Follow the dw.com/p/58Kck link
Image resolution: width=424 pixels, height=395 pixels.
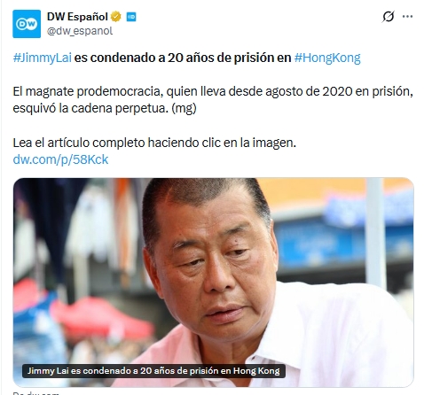click(60, 159)
